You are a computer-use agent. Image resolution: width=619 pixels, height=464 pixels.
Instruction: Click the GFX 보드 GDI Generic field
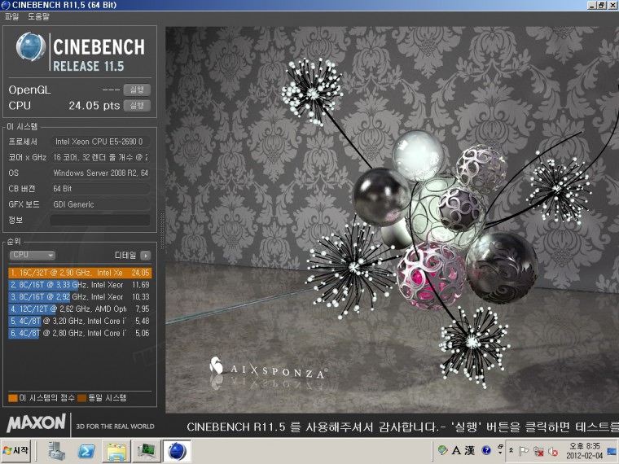coord(100,204)
